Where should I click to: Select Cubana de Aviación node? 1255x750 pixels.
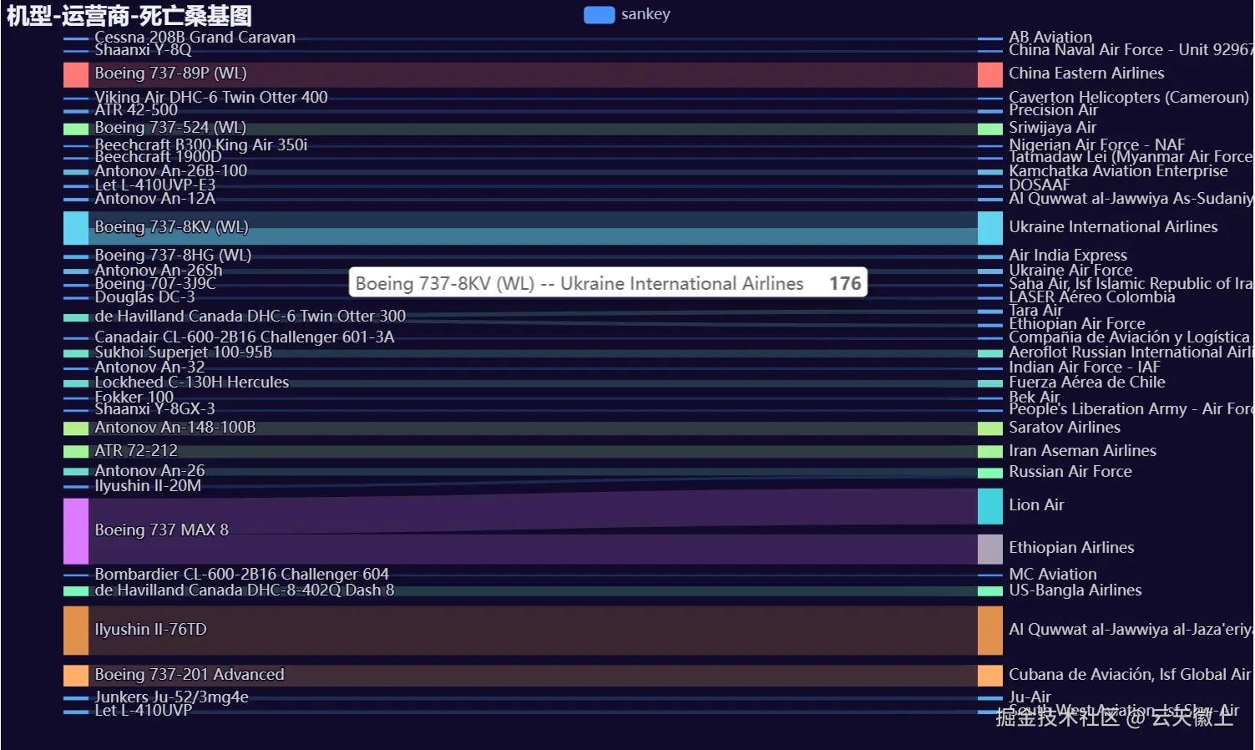coord(990,676)
